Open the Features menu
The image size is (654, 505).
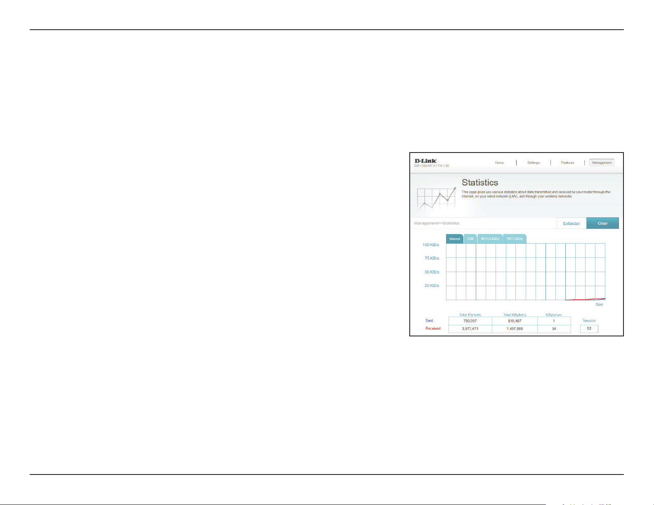pos(567,162)
